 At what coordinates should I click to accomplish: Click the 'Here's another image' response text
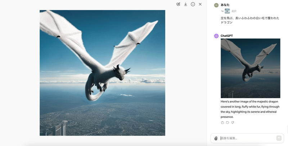coord(250,109)
